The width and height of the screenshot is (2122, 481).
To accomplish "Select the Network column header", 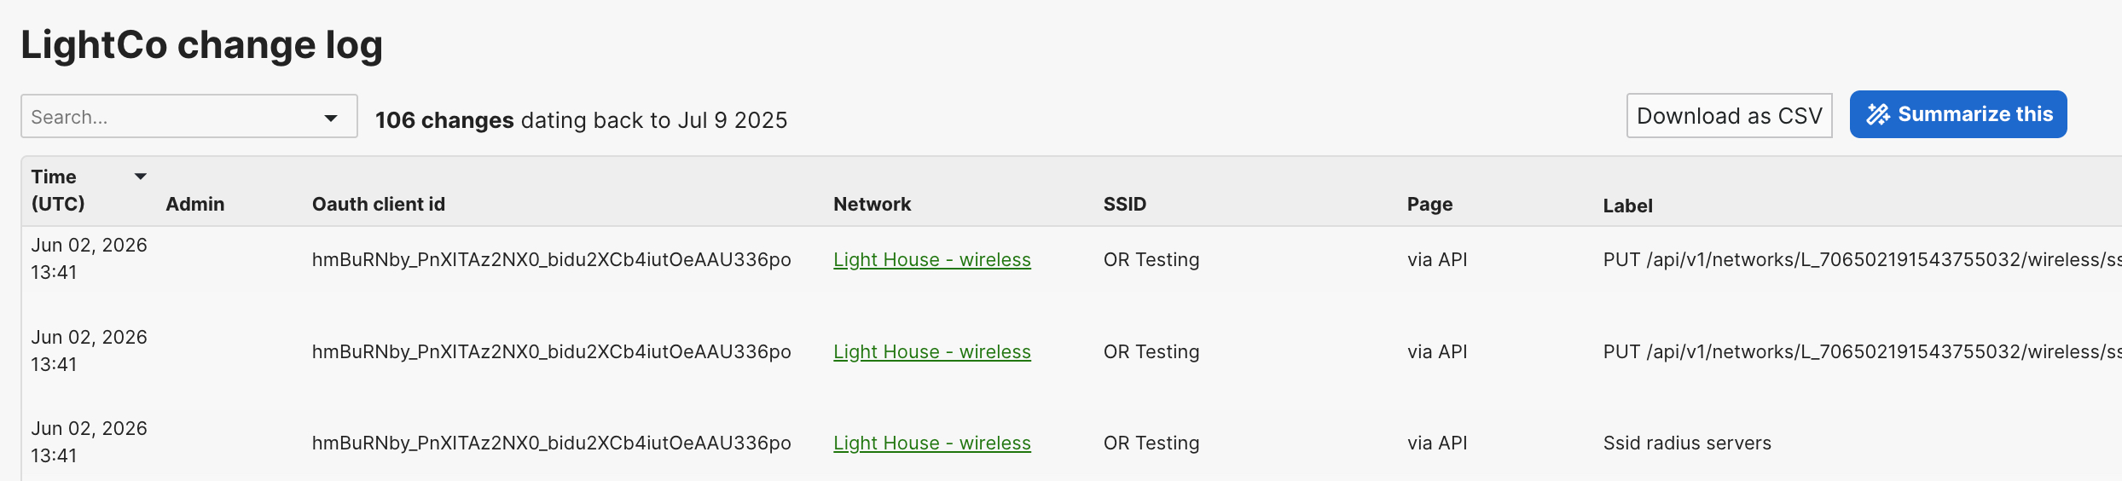I will [x=873, y=204].
